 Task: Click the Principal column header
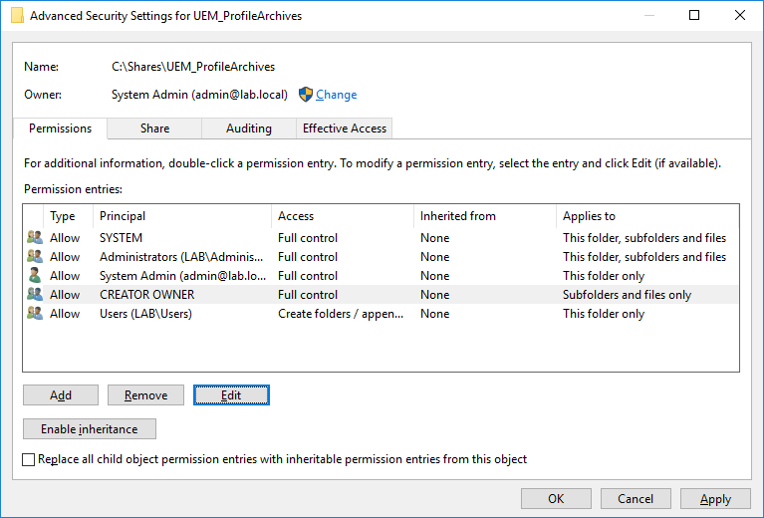123,216
